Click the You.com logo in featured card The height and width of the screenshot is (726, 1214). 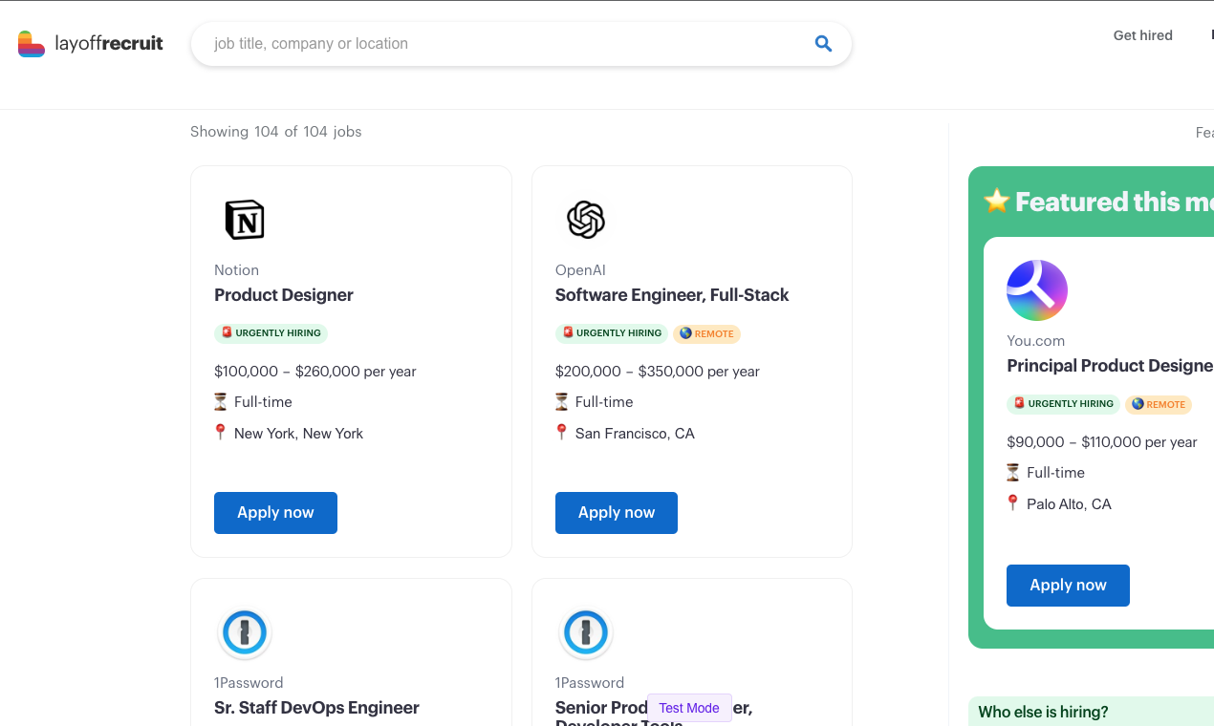point(1037,290)
